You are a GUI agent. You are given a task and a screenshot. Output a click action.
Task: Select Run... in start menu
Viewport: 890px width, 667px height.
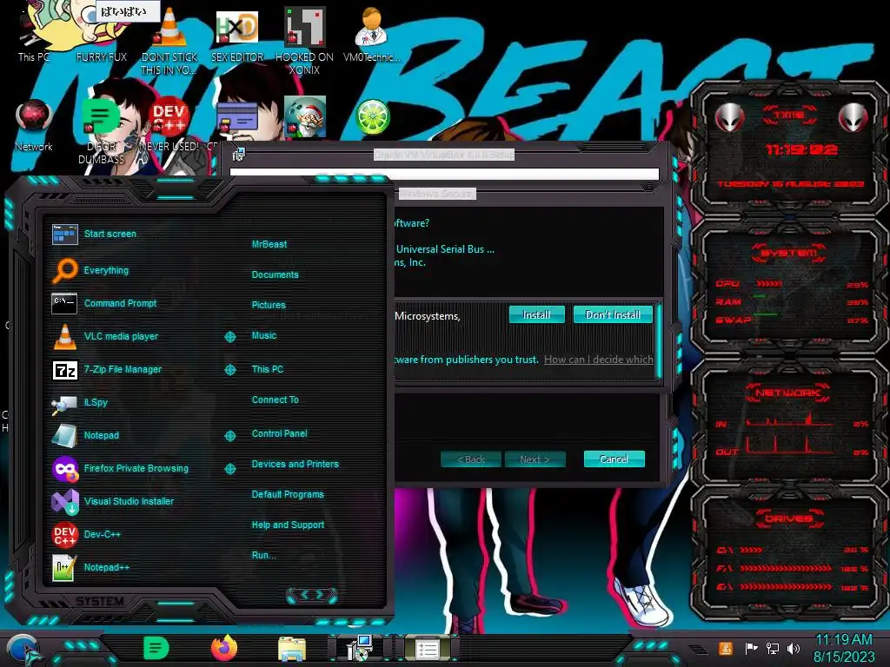pyautogui.click(x=263, y=555)
